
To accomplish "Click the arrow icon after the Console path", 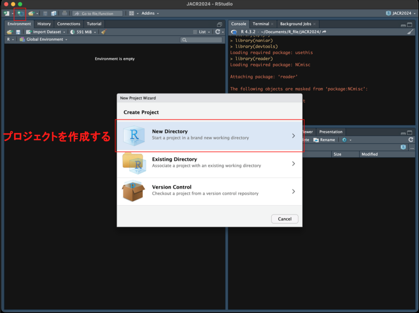I will pyautogui.click(x=324, y=32).
